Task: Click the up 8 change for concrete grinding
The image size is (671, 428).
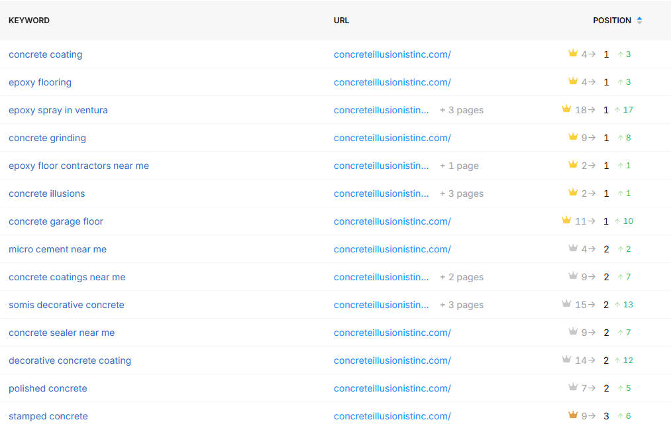Action: click(x=625, y=137)
